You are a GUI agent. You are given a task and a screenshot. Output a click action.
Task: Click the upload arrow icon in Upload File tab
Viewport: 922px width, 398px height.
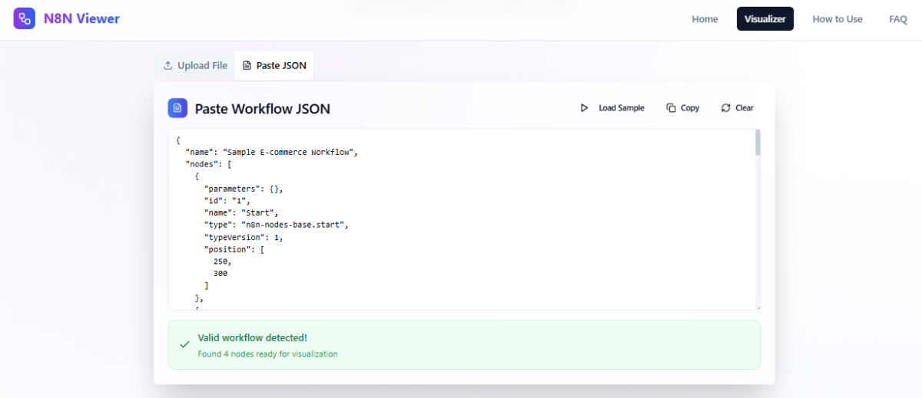pos(167,66)
